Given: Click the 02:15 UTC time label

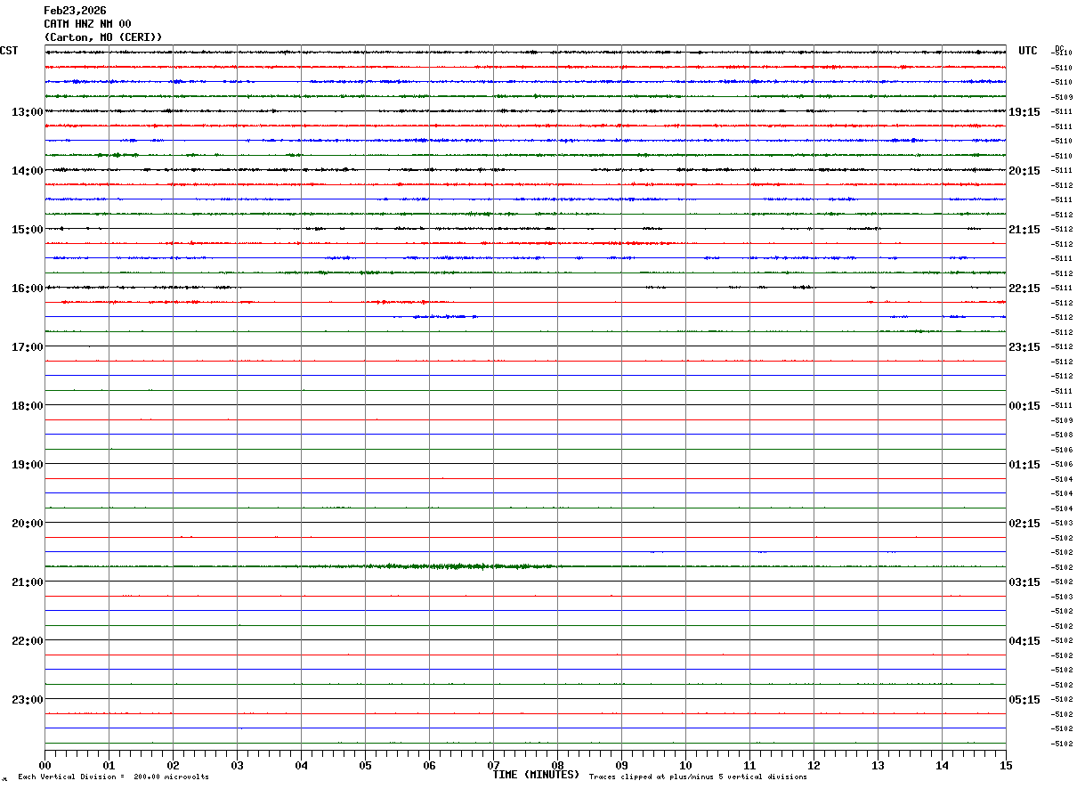Looking at the screenshot, I should pyautogui.click(x=1024, y=524).
